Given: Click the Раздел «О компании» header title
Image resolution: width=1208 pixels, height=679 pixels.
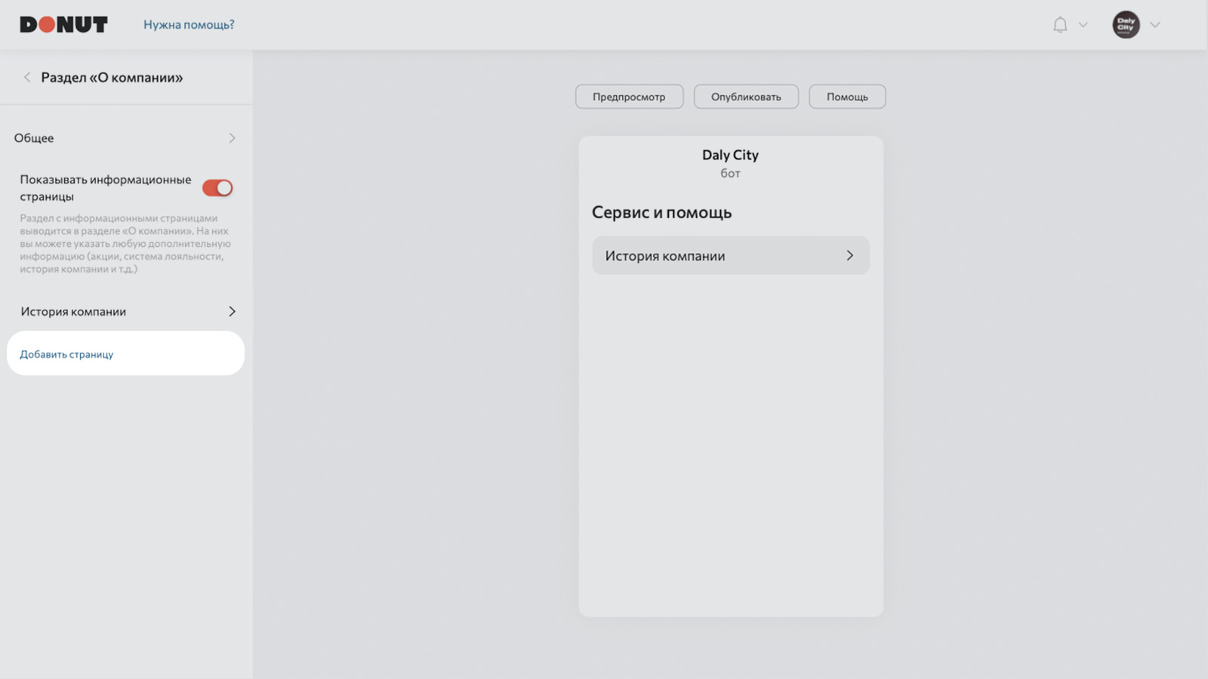Looking at the screenshot, I should click(112, 77).
